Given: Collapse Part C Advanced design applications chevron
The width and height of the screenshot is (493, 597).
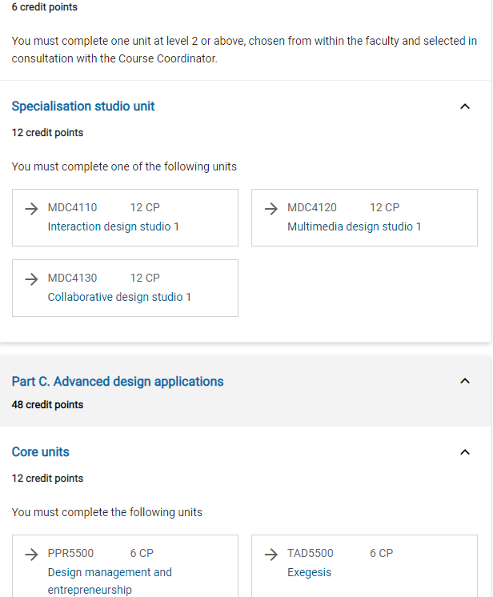Looking at the screenshot, I should [465, 382].
